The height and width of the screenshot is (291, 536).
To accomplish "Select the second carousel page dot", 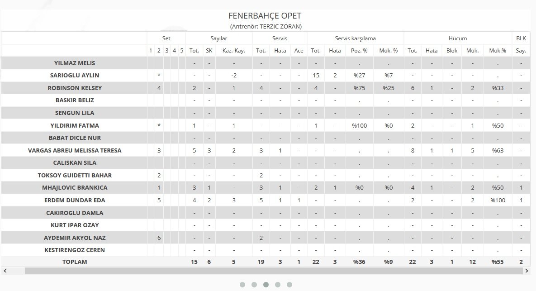I will point(254,285).
